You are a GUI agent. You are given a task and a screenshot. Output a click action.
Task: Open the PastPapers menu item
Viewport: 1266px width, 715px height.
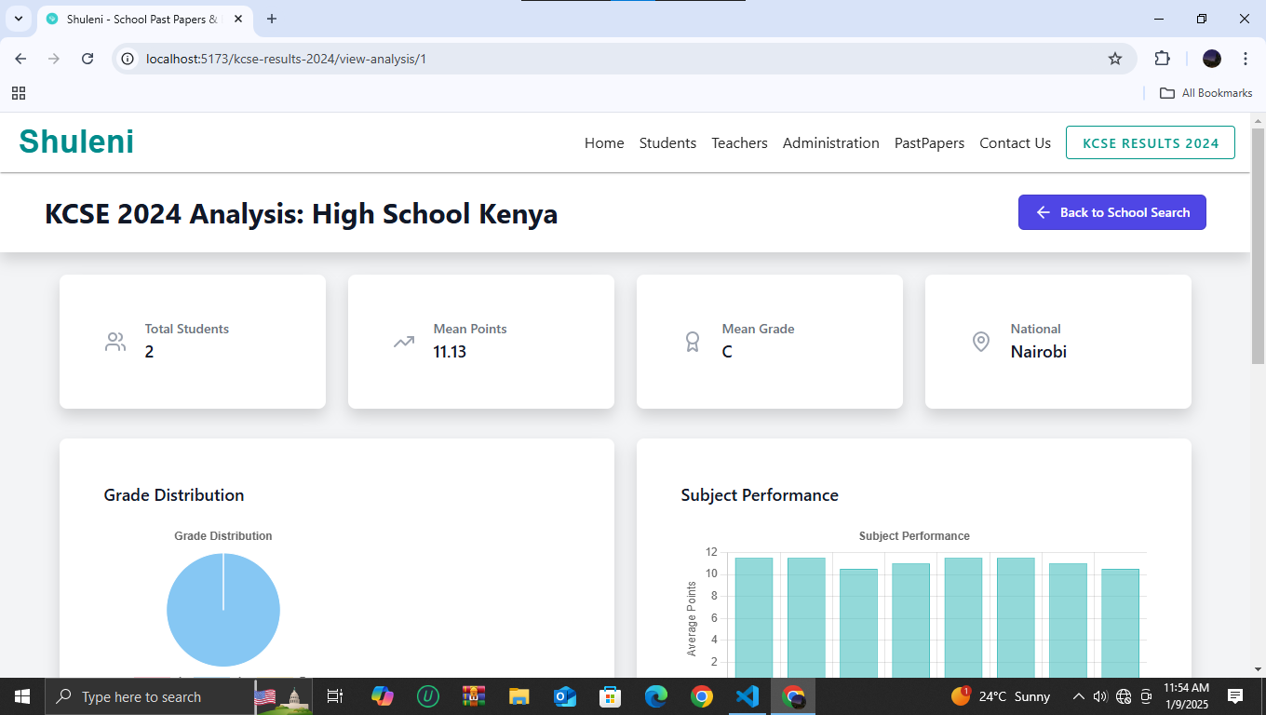coord(929,142)
